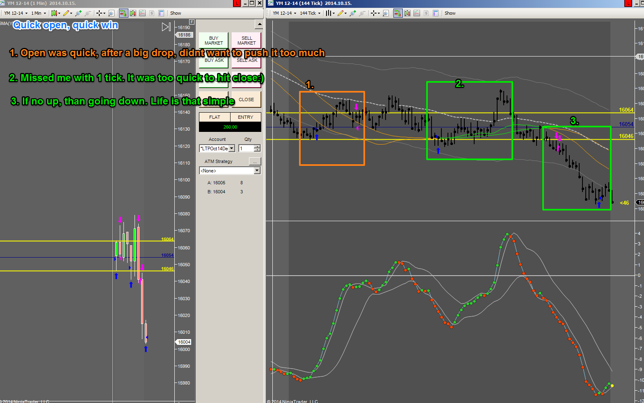Increase quantity with up stepper arrow
Image resolution: width=644 pixels, height=403 pixels.
pos(257,147)
